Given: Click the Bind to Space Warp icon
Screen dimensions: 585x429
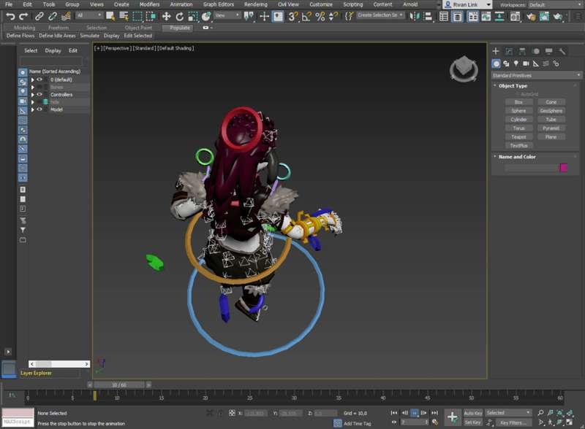Looking at the screenshot, I should tap(66, 16).
